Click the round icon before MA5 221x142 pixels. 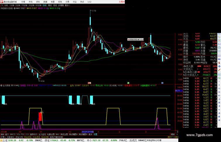coord(15,8)
